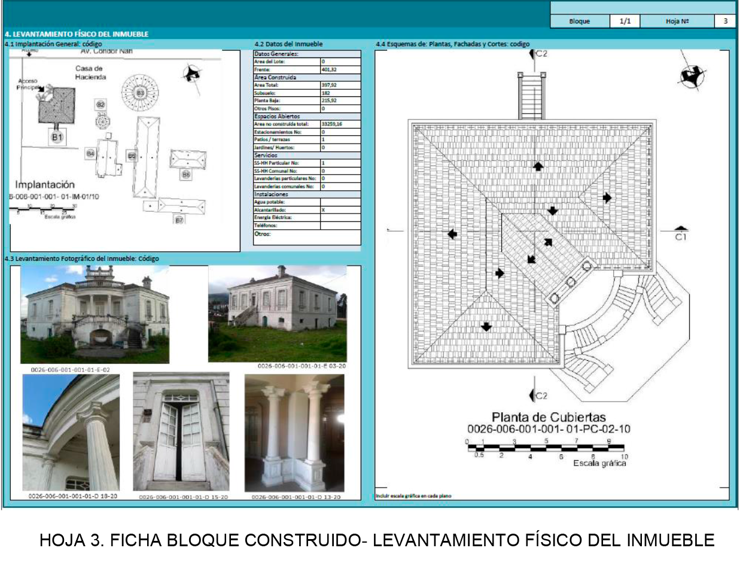The image size is (752, 563).
Task: Click the C1 section marker beside the roof plan
Action: click(680, 232)
